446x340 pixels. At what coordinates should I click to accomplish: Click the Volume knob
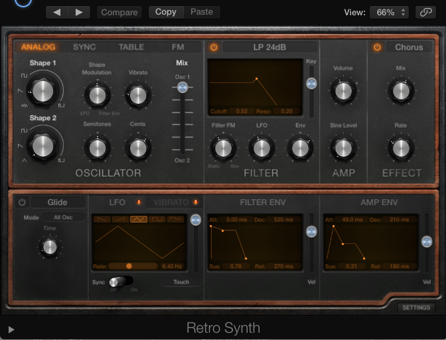pos(343,91)
